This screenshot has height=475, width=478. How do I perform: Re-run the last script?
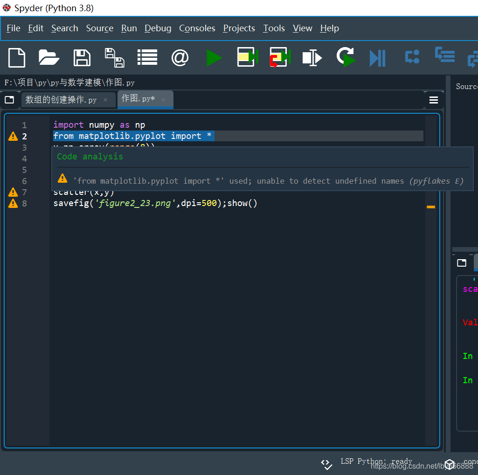coord(346,57)
